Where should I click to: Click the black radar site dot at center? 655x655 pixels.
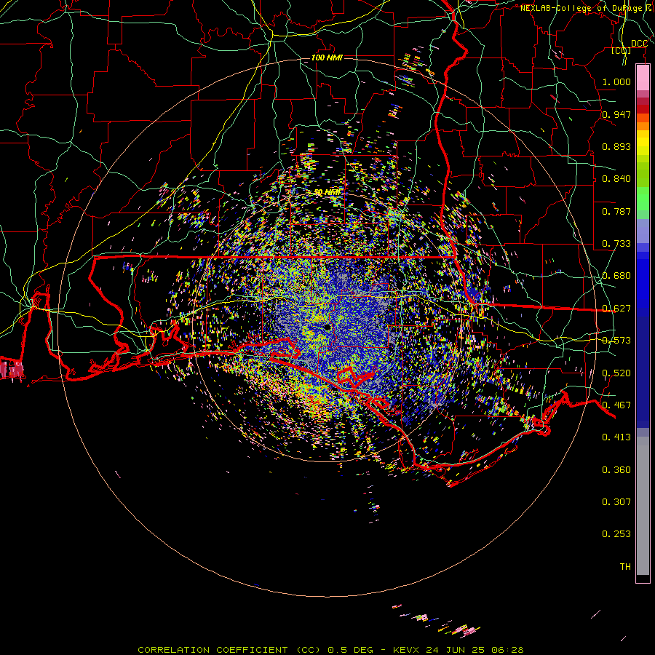327,327
